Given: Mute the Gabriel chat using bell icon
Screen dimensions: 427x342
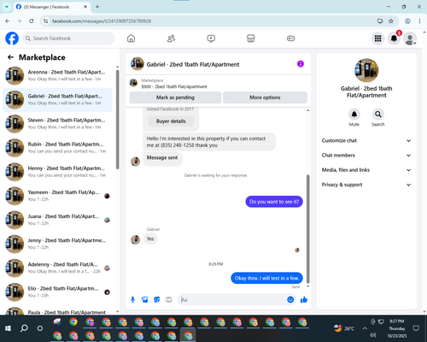Looking at the screenshot, I should [354, 115].
